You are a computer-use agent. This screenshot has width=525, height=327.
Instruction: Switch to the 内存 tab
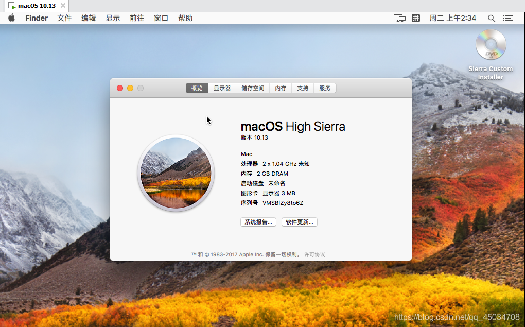coord(281,88)
